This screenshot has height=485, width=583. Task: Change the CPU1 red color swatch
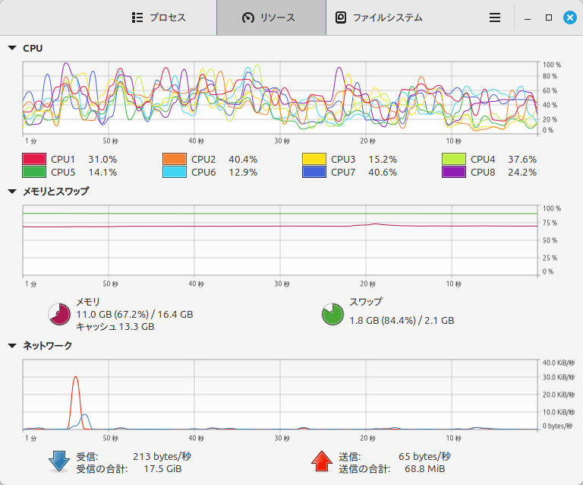point(33,159)
